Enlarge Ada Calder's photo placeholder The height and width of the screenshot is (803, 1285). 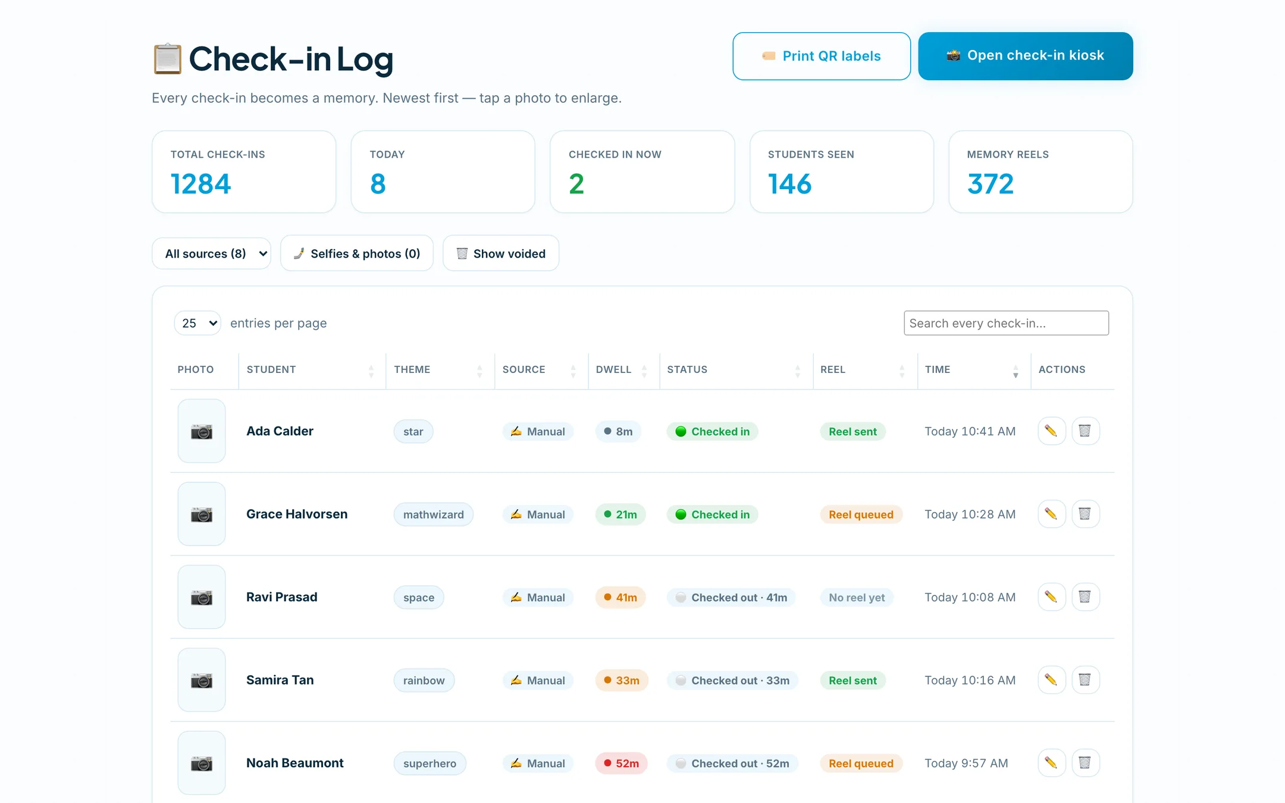coord(202,431)
